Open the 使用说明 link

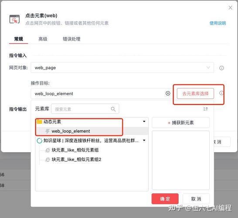click(x=218, y=23)
